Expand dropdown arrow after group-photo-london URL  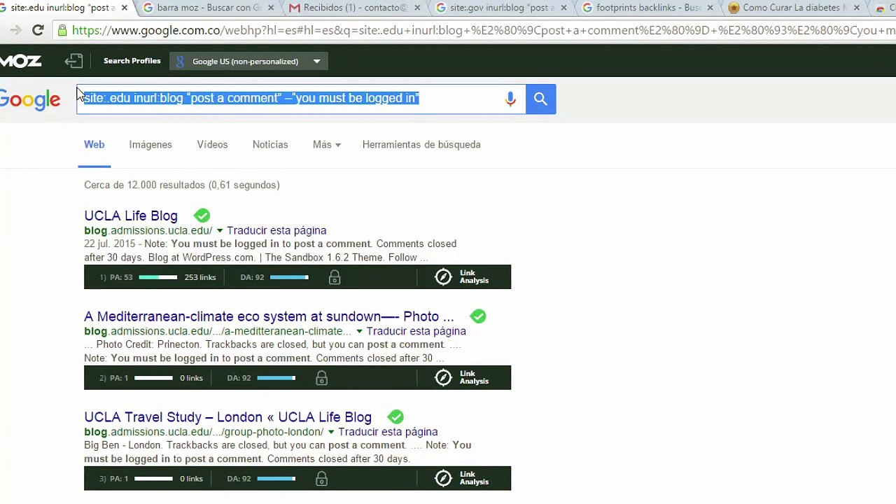click(x=331, y=433)
